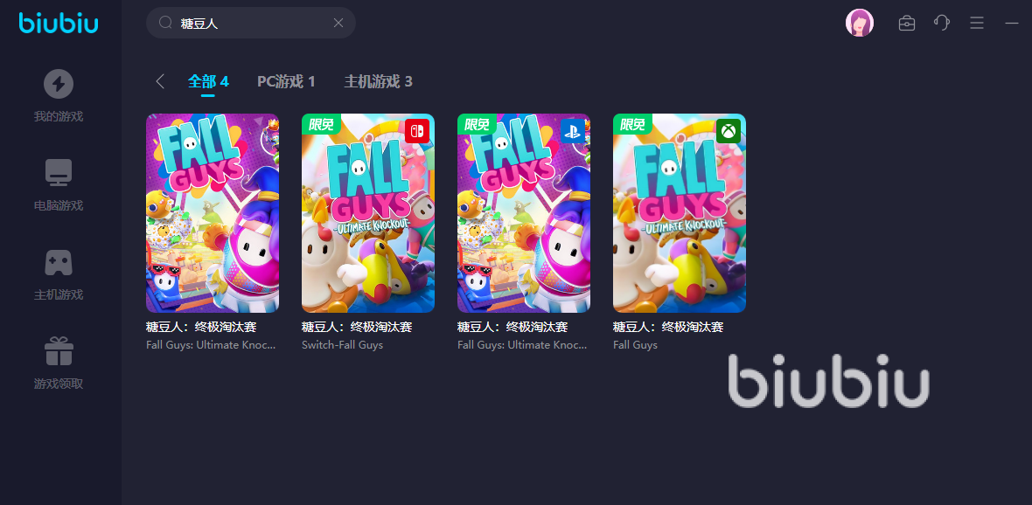Screen dimensions: 1032x505
Task: Switch to the 主机游戏 3 tab
Action: [379, 81]
